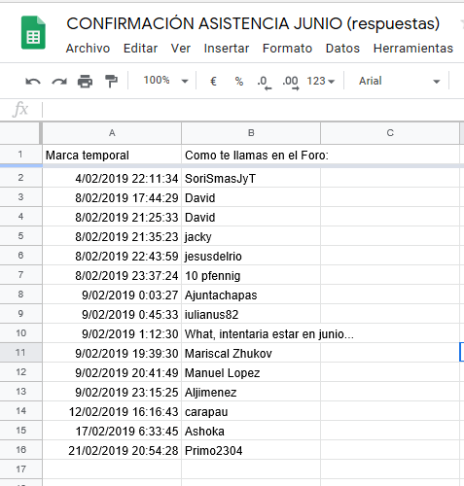Screen dimensions: 464x486
Task: Select row 1 header
Action: (20, 155)
